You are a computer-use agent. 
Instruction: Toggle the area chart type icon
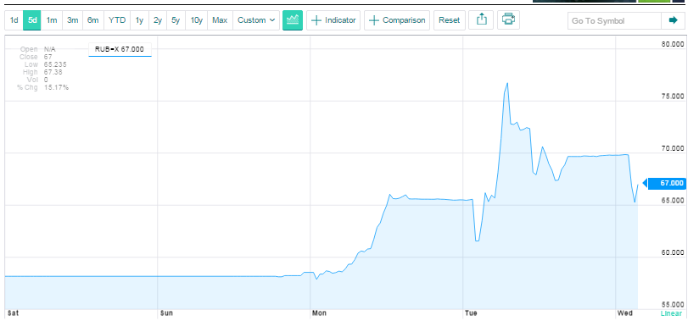point(293,20)
